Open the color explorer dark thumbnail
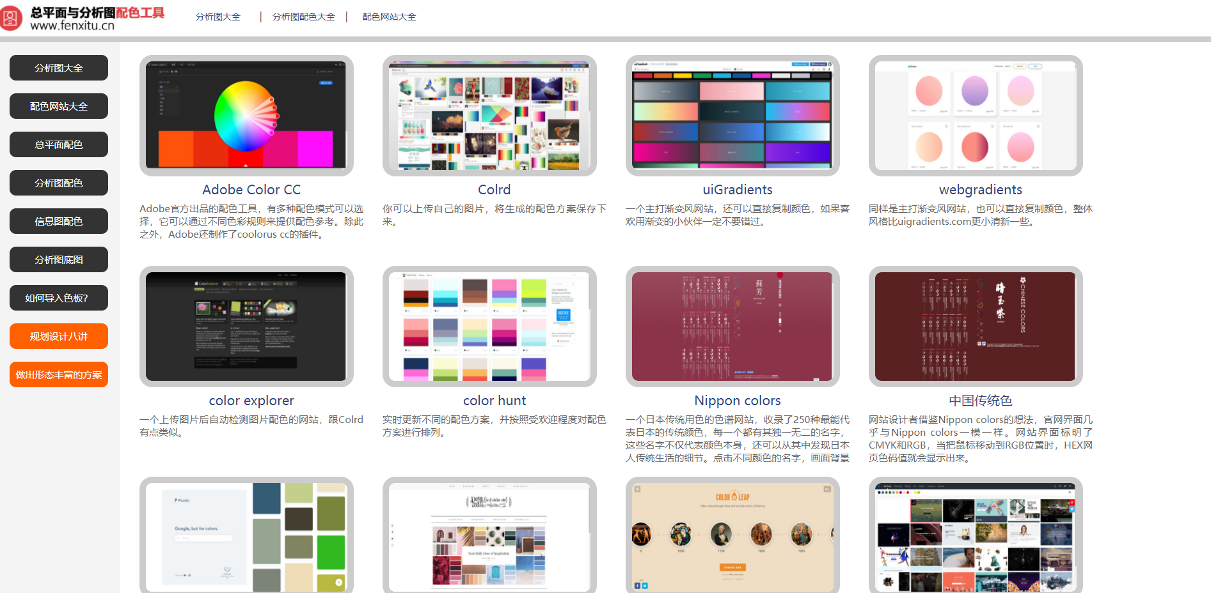The image size is (1211, 593). click(x=246, y=327)
